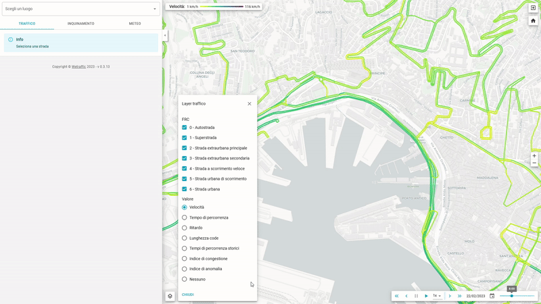The image size is (541, 304).
Task: Open the layers panel icon
Action: pyautogui.click(x=170, y=296)
